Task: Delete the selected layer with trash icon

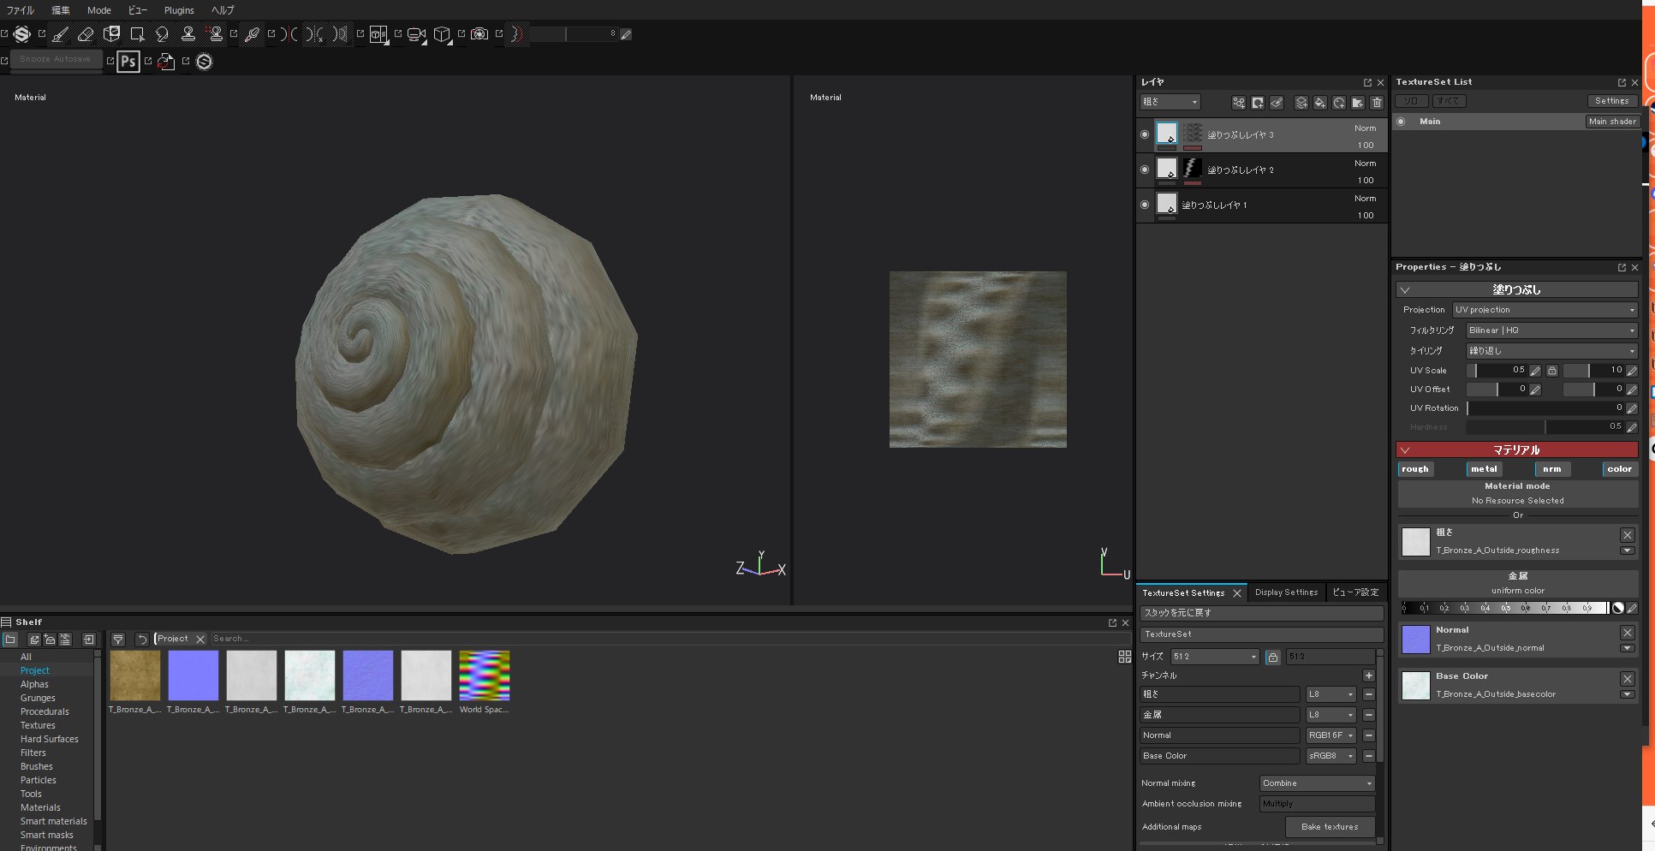Action: point(1377,103)
